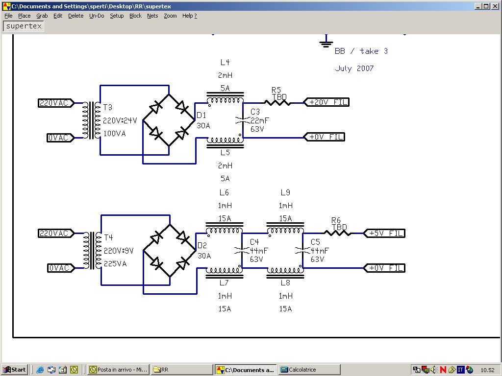Screen dimensions: 502x376
Task: Click the 'July 2007' annotation text
Action: pos(354,69)
